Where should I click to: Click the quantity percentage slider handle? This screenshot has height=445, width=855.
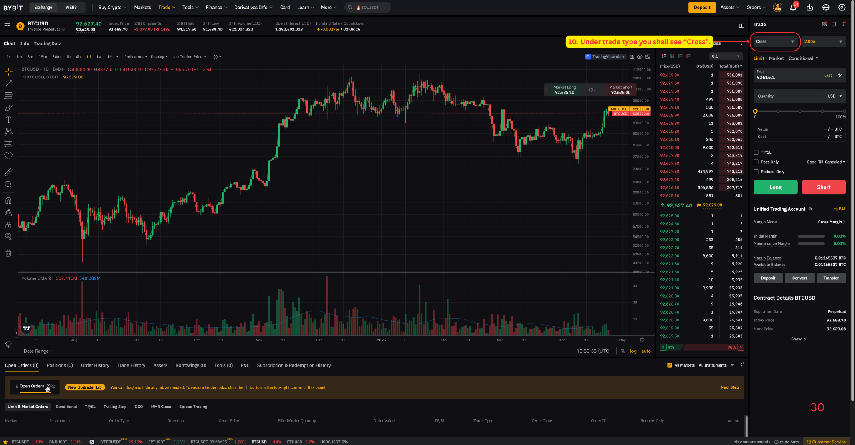pos(755,111)
